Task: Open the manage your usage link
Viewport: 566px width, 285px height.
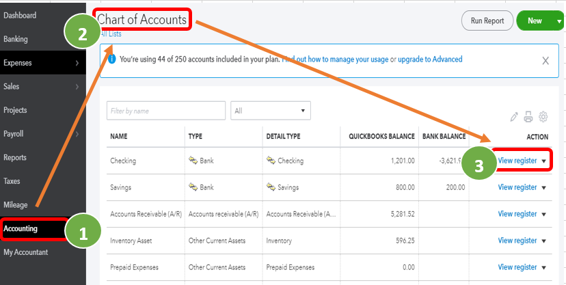Action: 336,59
